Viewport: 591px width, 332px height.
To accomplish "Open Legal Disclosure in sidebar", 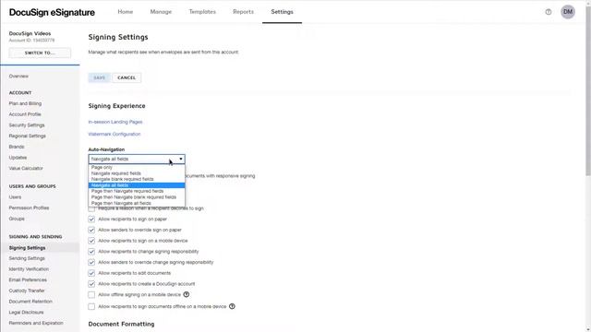I will (x=27, y=312).
